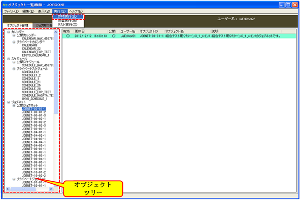This screenshot has width=300, height=200.
Task: Collapse the 公開ジョブネット node
Action: tap(14, 105)
